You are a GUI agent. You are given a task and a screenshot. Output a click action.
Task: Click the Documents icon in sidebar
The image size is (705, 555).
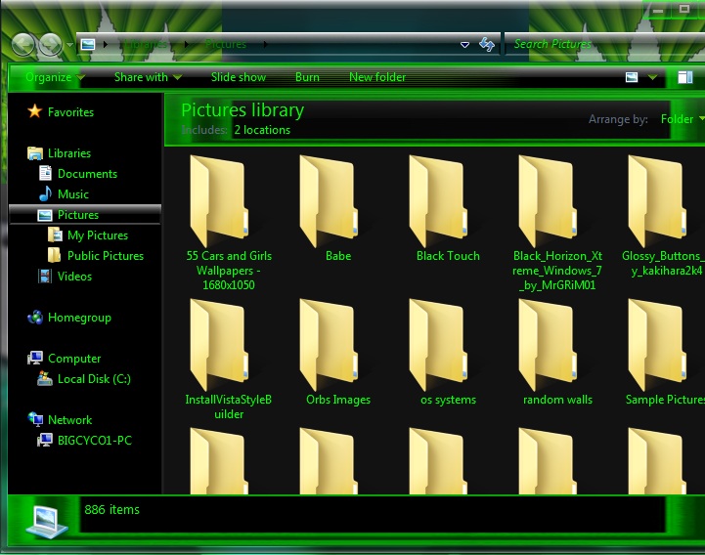[45, 174]
